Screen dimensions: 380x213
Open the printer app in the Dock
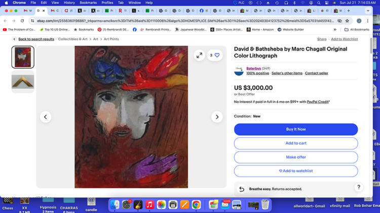coord(173,205)
